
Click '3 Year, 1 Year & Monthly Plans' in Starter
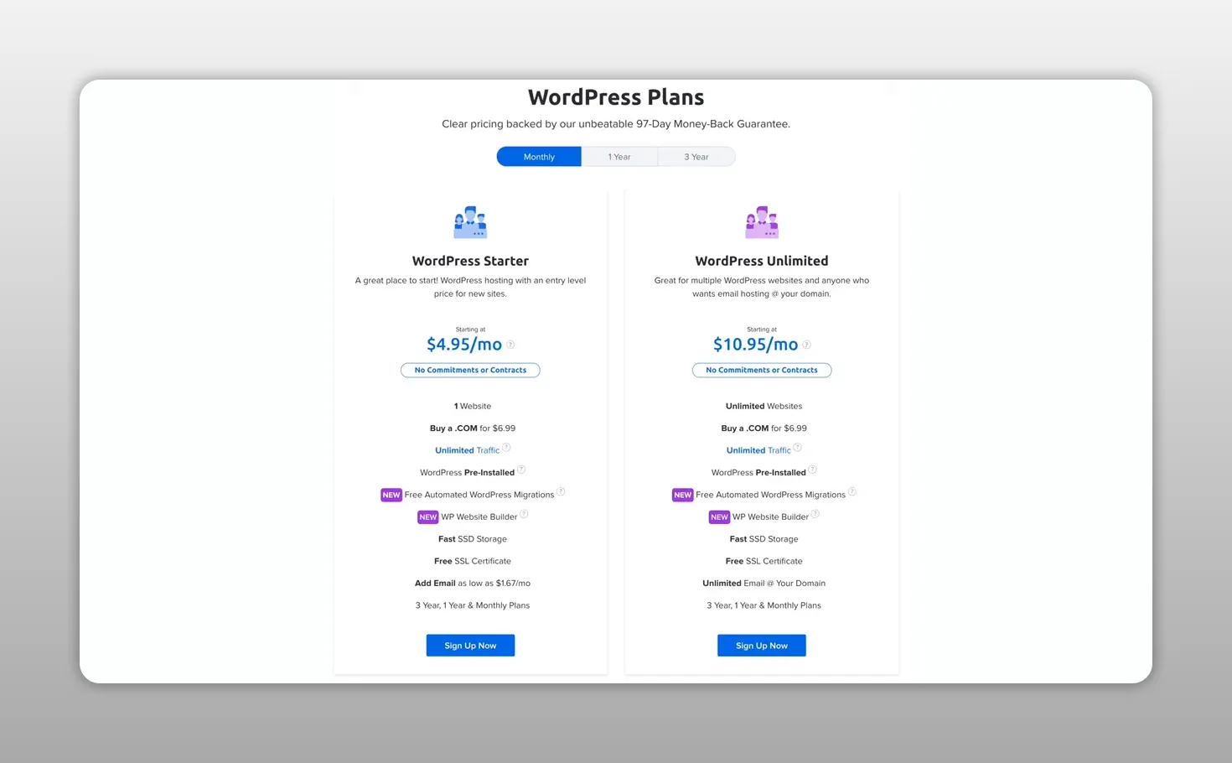pyautogui.click(x=473, y=605)
